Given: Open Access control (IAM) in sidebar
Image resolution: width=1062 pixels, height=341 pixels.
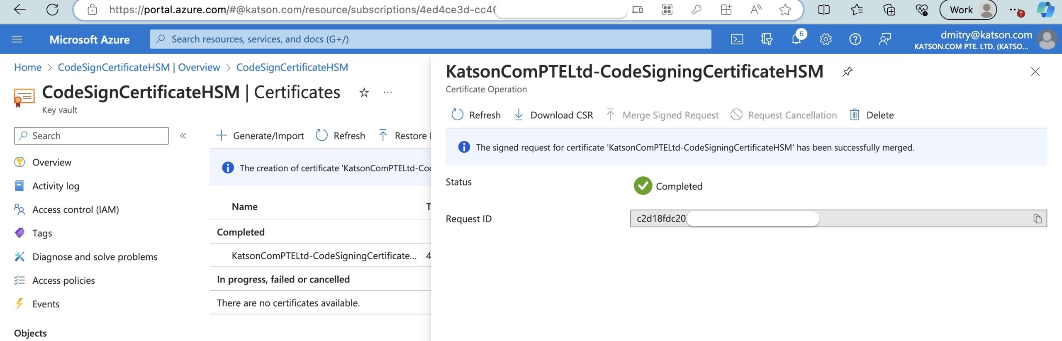Looking at the screenshot, I should pyautogui.click(x=76, y=209).
